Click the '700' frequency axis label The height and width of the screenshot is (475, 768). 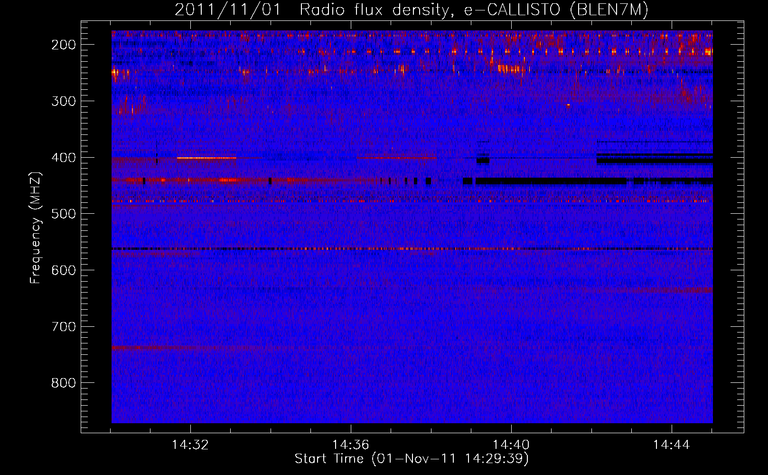63,327
